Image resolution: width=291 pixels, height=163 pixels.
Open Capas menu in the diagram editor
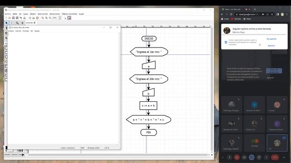[x=25, y=14]
